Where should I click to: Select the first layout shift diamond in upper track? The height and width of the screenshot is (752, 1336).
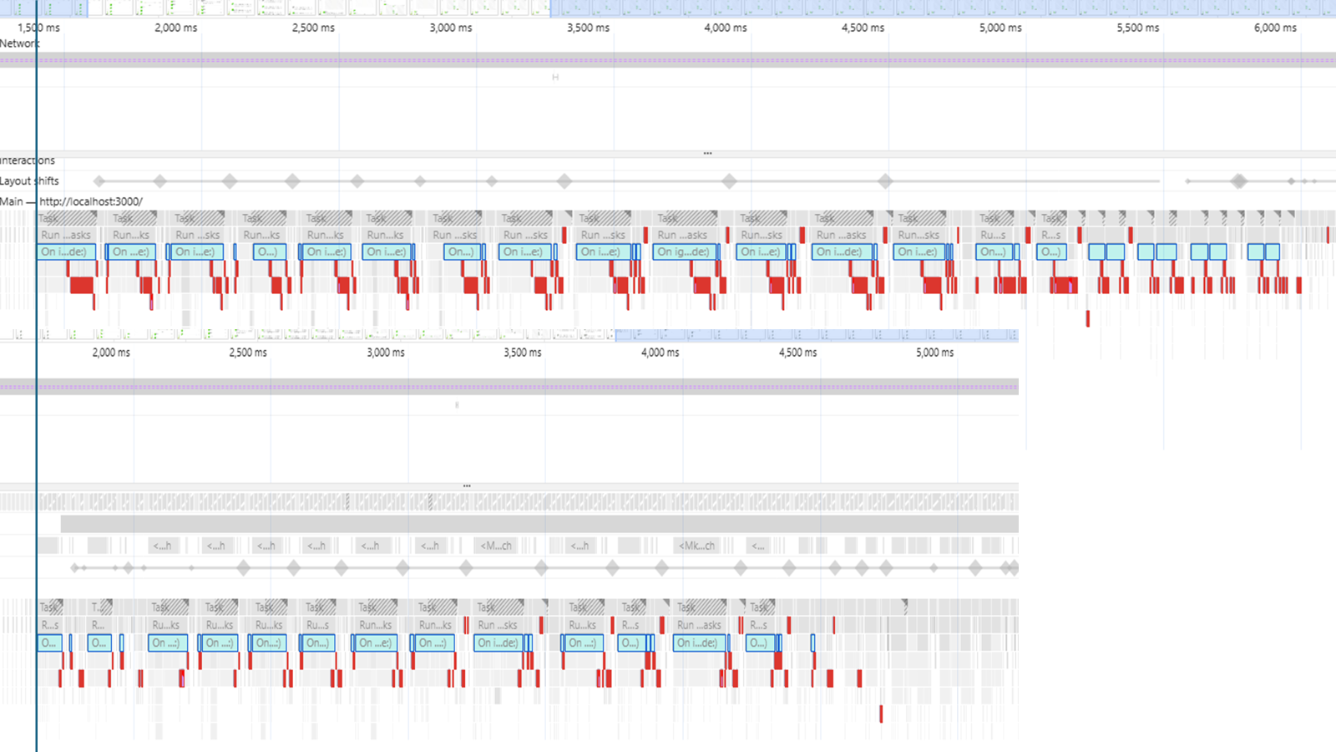click(x=99, y=181)
